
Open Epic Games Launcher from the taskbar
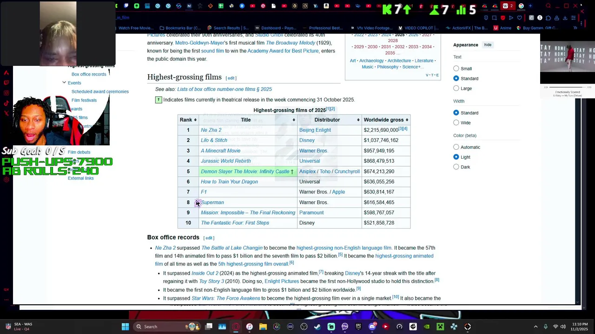pos(358,327)
